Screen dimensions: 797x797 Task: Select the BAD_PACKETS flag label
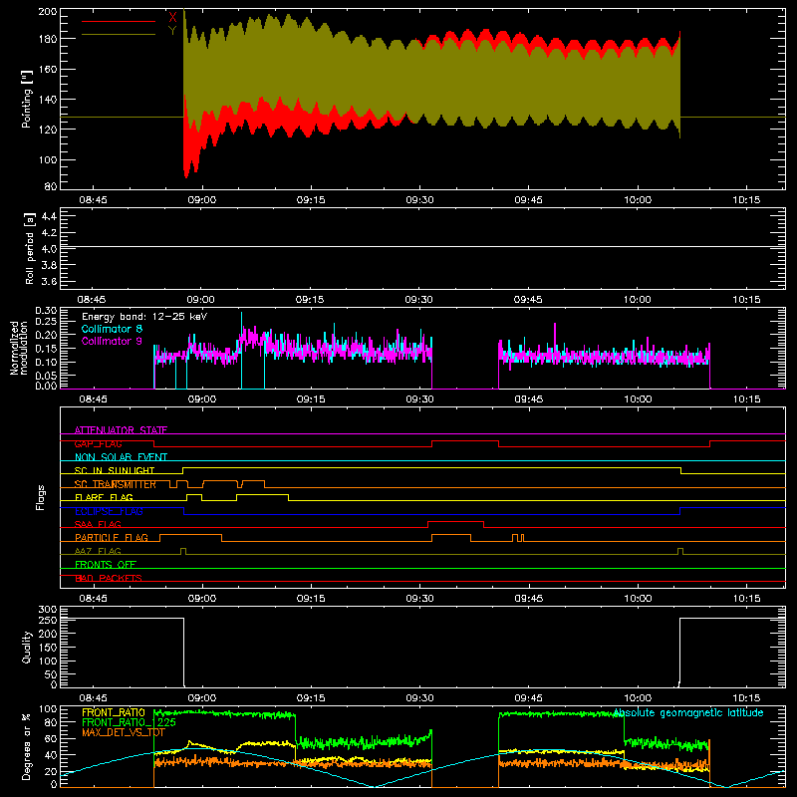click(109, 578)
